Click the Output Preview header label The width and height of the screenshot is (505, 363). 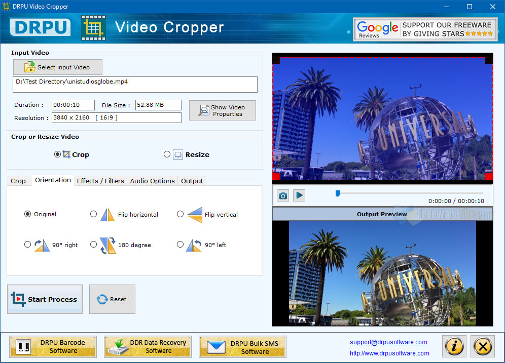pyautogui.click(x=382, y=214)
